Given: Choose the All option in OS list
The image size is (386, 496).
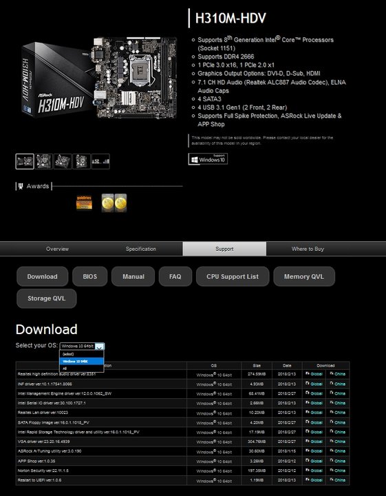Looking at the screenshot, I should click(x=82, y=369).
